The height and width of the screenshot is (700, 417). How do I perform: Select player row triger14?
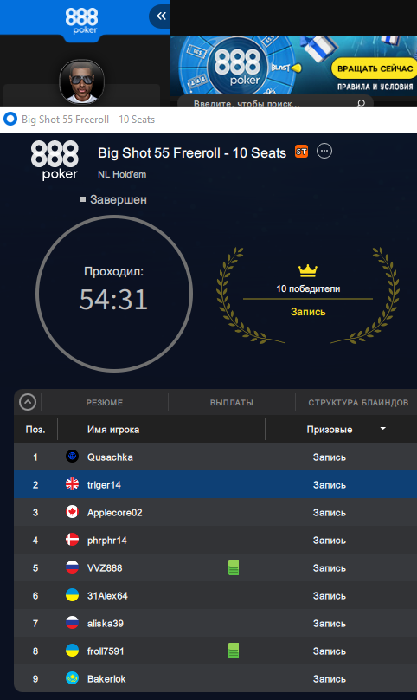pos(215,484)
